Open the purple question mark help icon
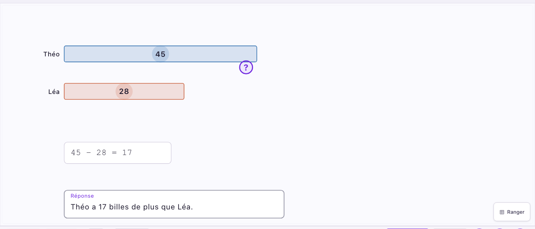This screenshot has width=535, height=229. [246, 67]
